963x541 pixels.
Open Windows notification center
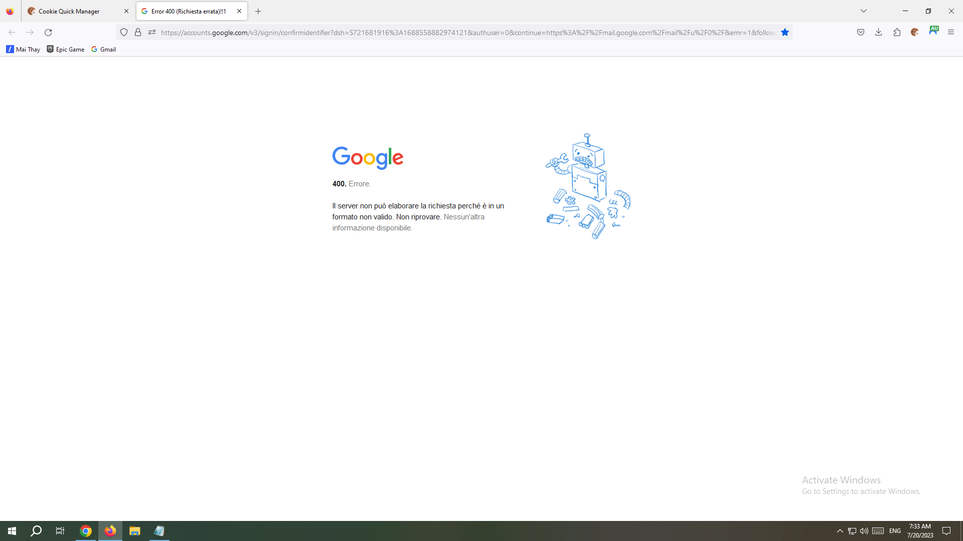[x=946, y=531]
